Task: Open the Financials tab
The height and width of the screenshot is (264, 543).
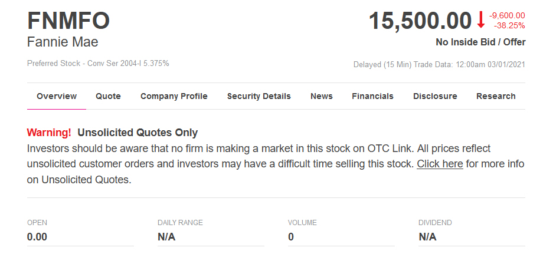Action: [x=372, y=96]
